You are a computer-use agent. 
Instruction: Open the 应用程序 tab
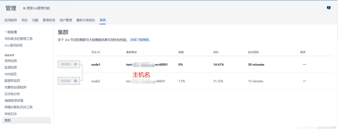(x=11, y=20)
